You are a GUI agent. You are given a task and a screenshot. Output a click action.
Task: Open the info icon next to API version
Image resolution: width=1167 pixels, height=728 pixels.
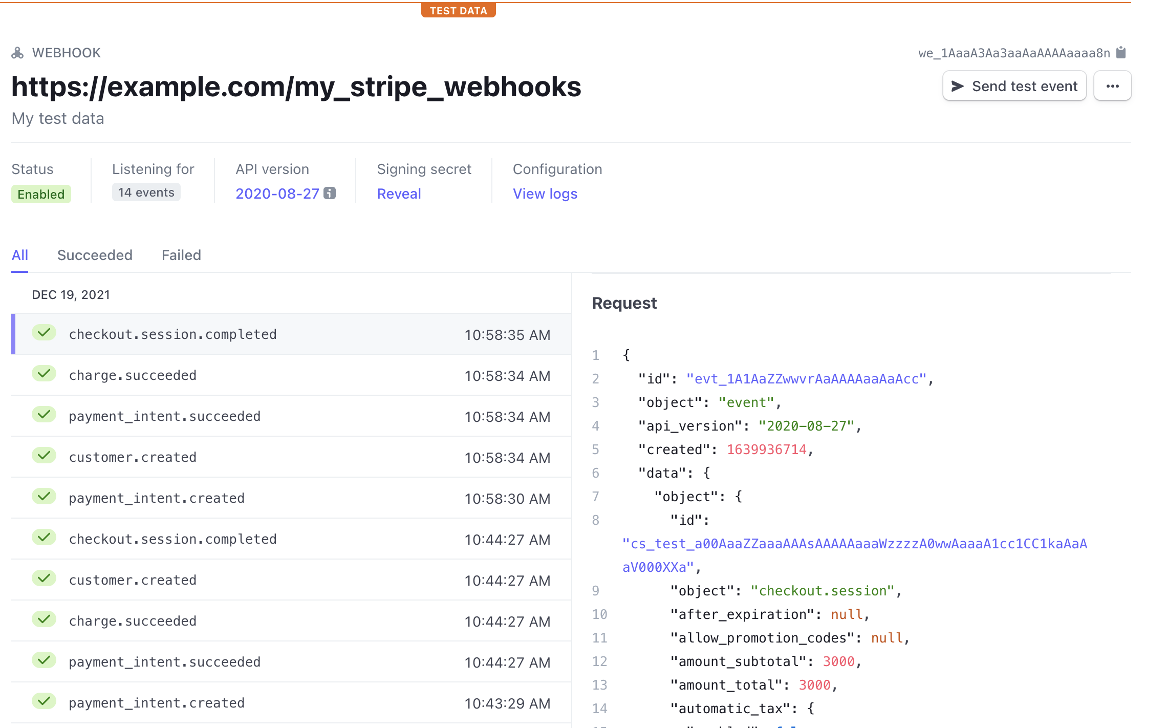pos(330,194)
